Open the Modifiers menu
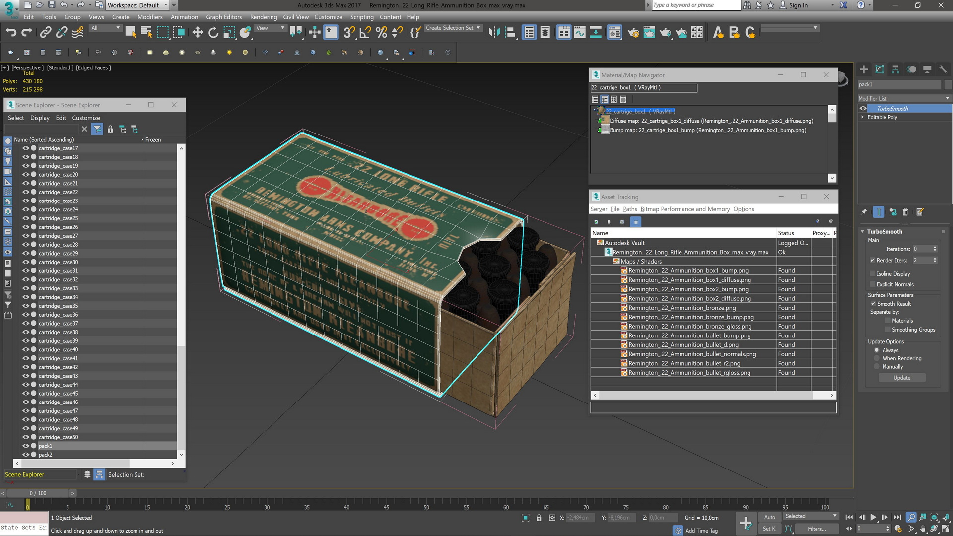 pyautogui.click(x=150, y=17)
